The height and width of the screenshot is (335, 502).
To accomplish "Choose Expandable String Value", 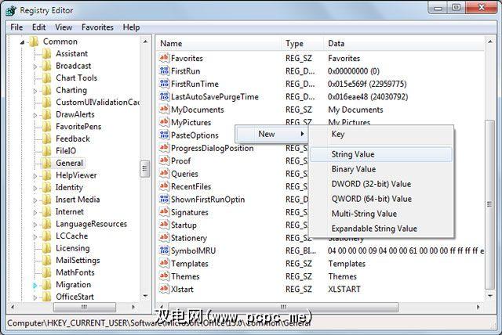I will point(381,229).
